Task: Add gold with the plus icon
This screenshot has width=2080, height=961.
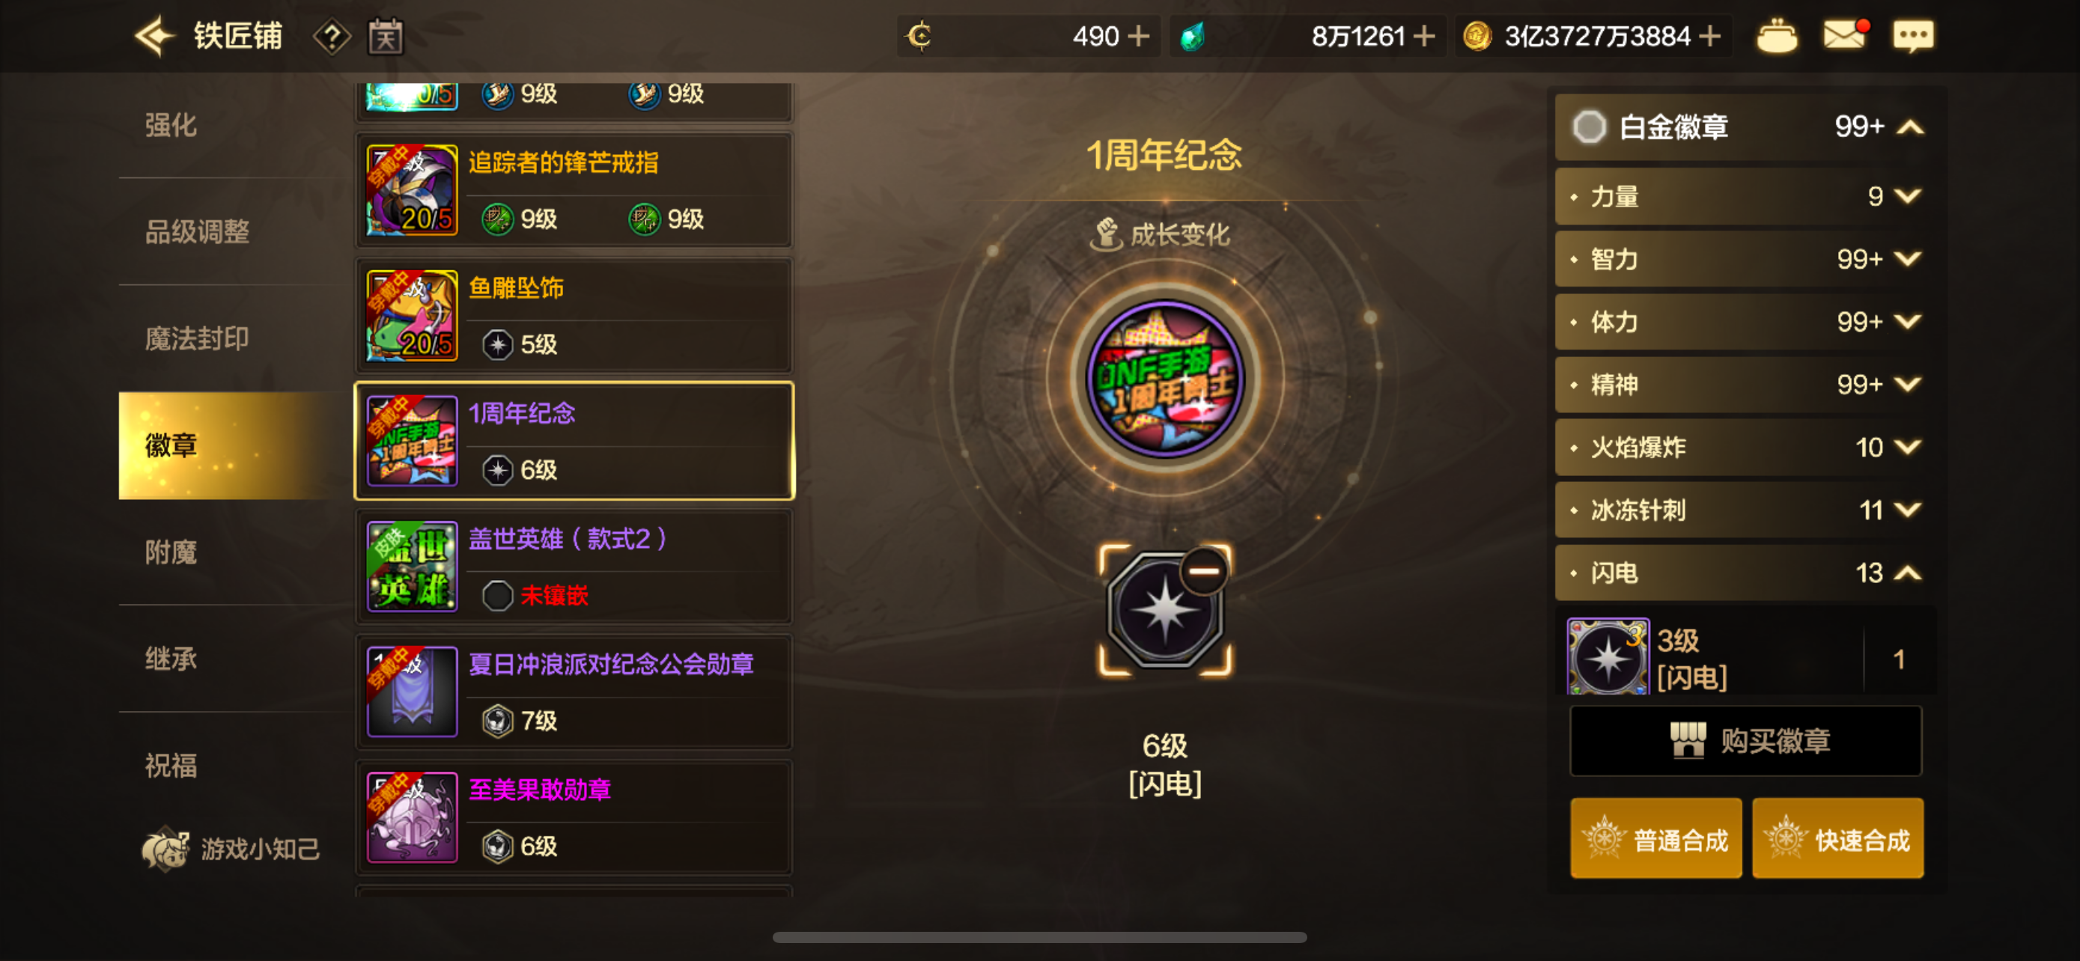Action: [1709, 37]
